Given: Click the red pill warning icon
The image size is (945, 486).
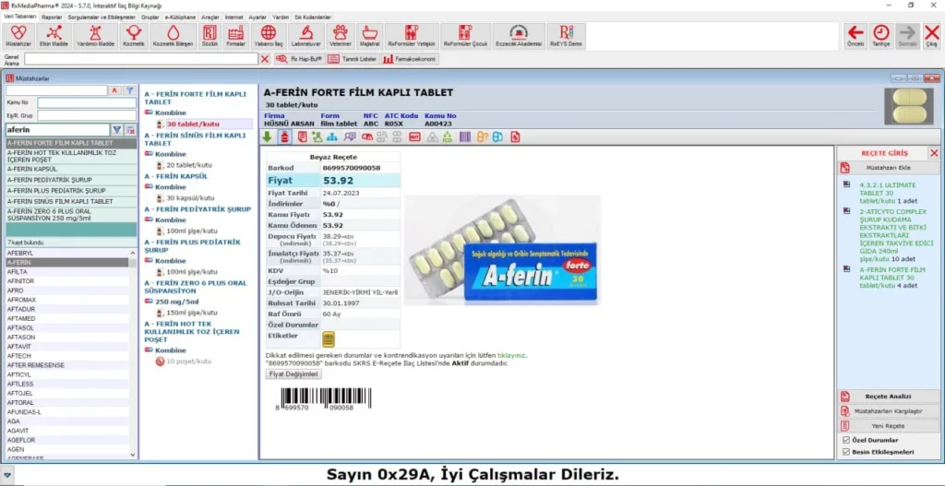Looking at the screenshot, I should coord(366,137).
